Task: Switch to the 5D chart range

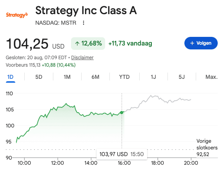Action: point(39,77)
